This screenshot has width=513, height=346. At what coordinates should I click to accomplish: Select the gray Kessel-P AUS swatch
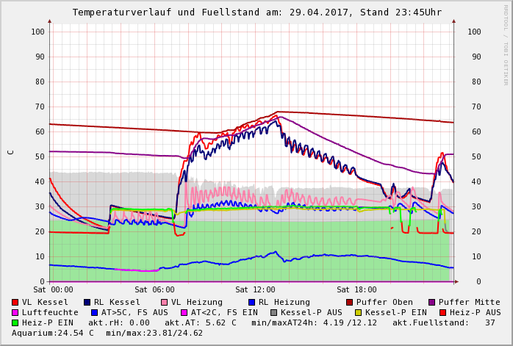coord(273,312)
